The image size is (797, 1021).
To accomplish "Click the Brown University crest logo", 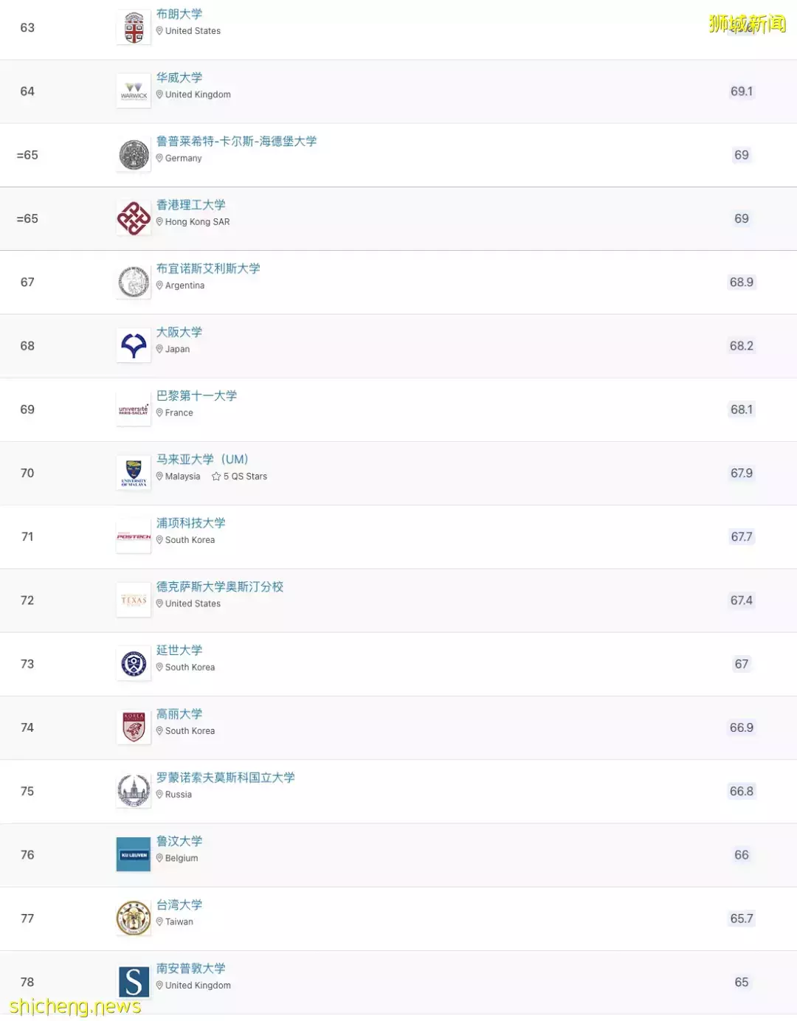I will click(x=133, y=27).
